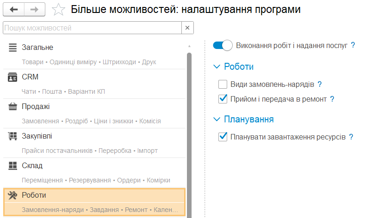Collapse the Роботи group chevron

(x=217, y=67)
